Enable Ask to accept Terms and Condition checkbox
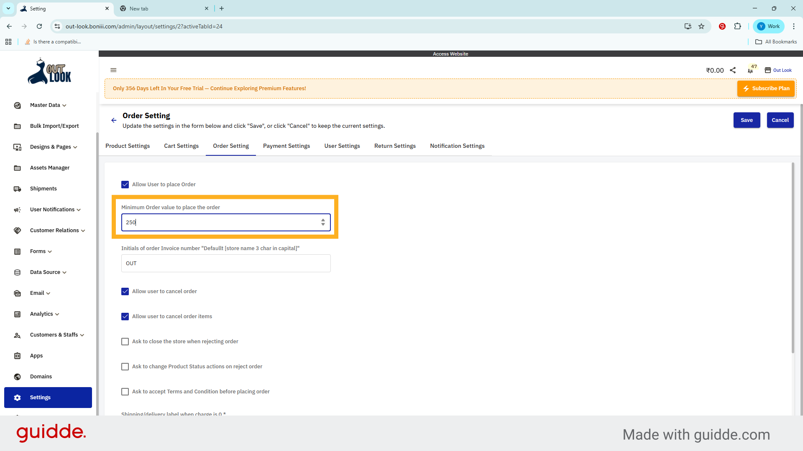This screenshot has height=451, width=803. coord(125,392)
